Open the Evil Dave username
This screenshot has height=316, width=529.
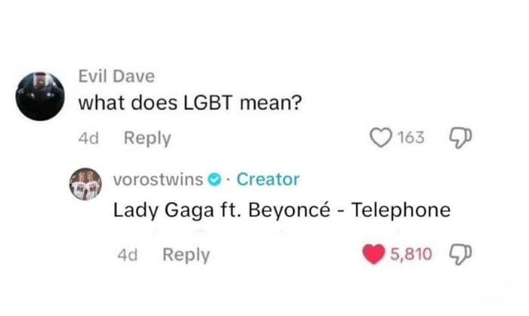(116, 76)
